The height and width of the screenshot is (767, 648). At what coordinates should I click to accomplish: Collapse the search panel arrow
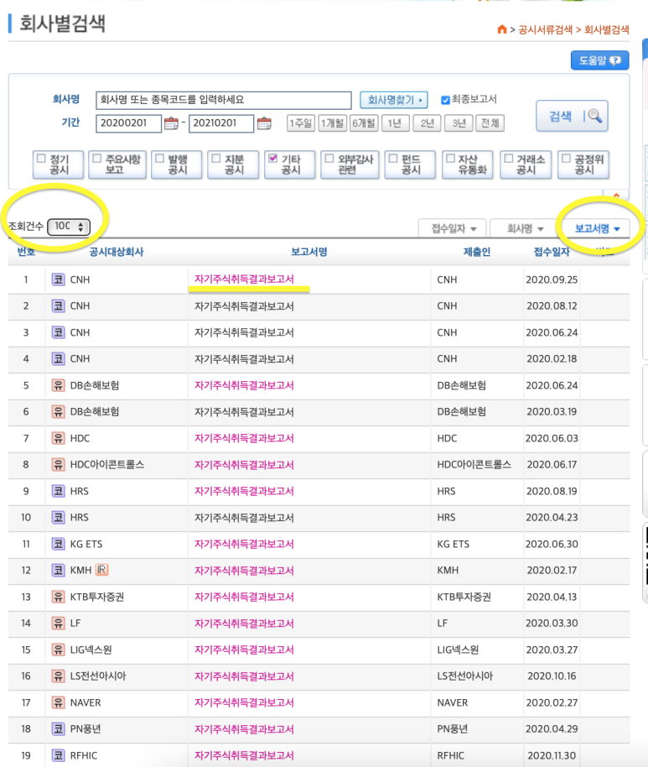coord(616,196)
